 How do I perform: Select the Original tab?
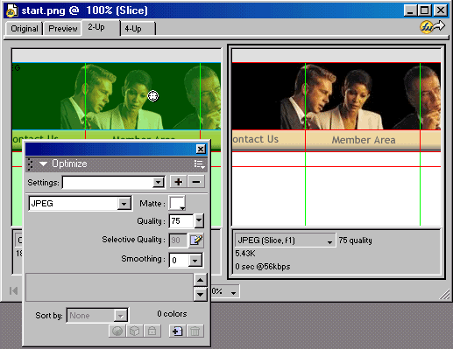(x=25, y=29)
